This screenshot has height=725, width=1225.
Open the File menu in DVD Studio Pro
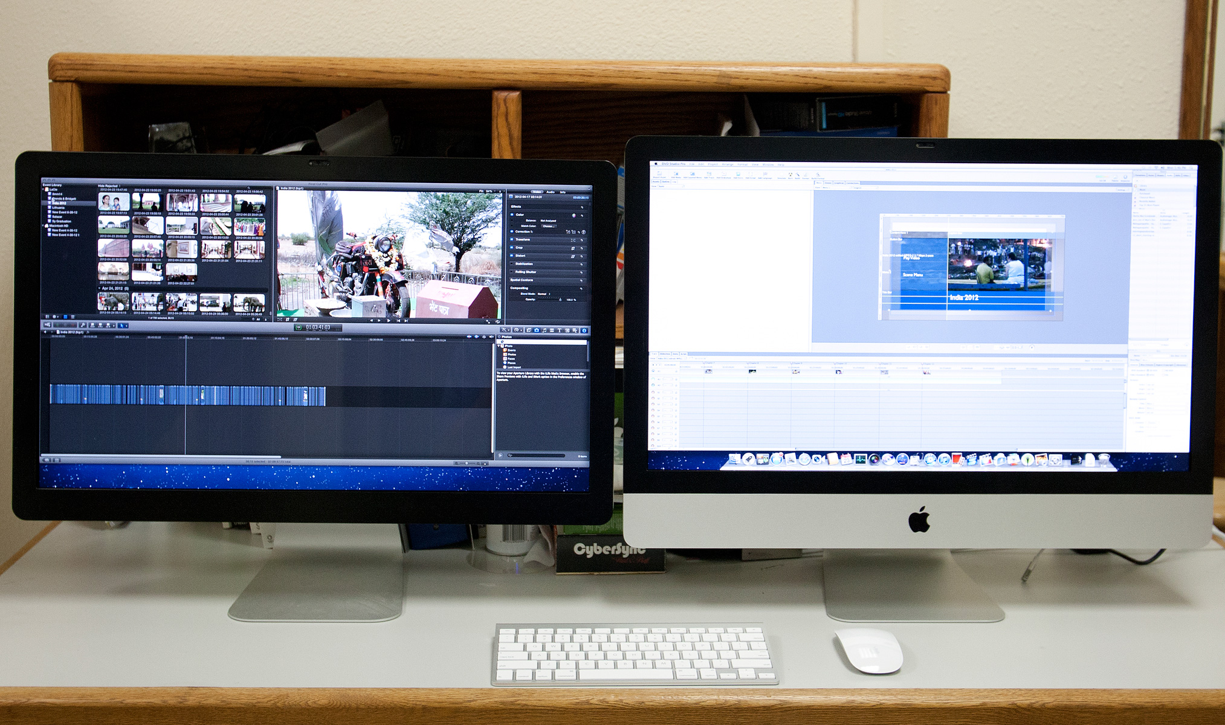[692, 164]
